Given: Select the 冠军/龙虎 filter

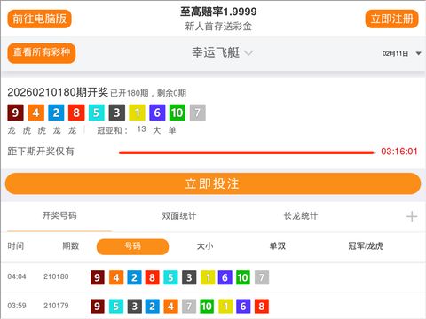Looking at the screenshot, I should click(366, 246).
